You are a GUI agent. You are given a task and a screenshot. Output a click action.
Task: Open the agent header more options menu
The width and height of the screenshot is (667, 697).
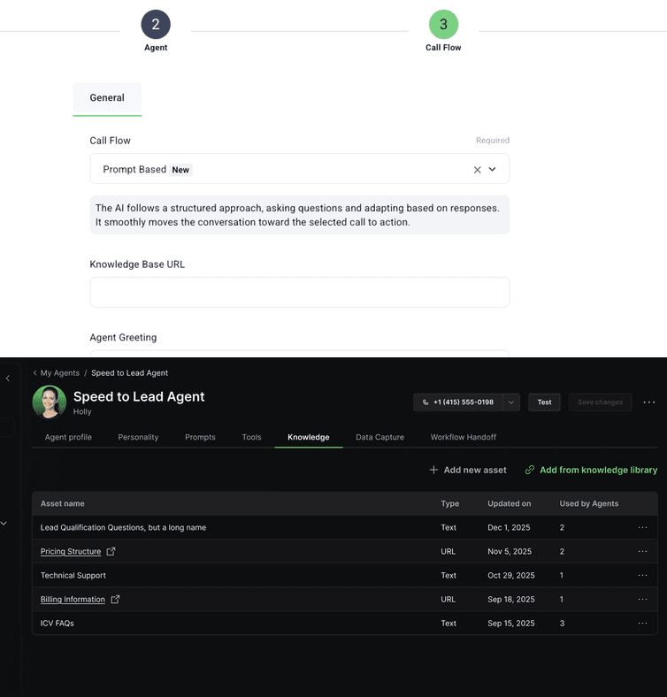649,402
